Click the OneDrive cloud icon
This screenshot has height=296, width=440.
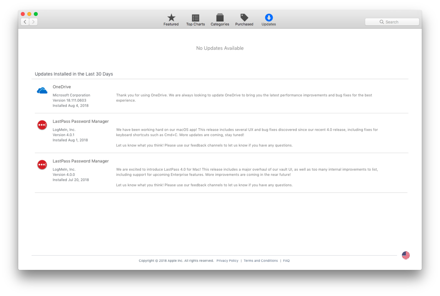(x=42, y=91)
